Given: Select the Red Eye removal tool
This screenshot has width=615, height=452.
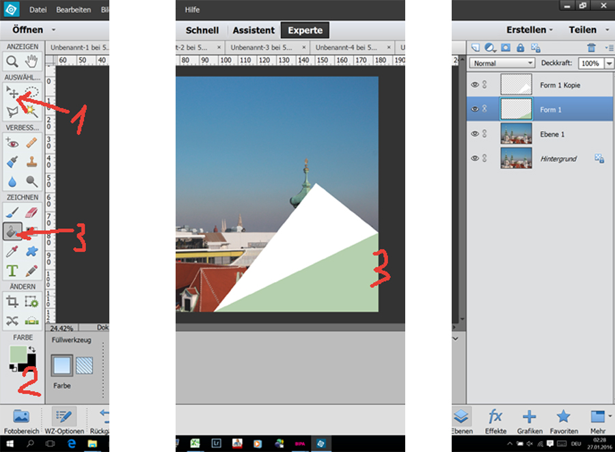Looking at the screenshot, I should [x=12, y=143].
